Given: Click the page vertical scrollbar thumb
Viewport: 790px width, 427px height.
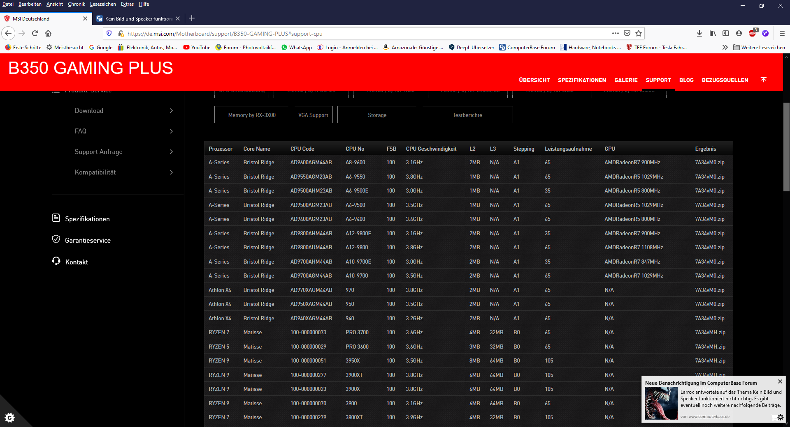Looking at the screenshot, I should 786,147.
